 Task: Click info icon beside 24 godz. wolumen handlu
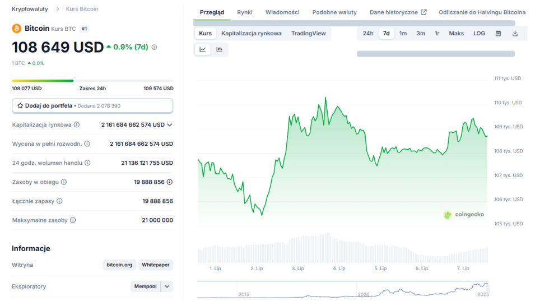87,163
